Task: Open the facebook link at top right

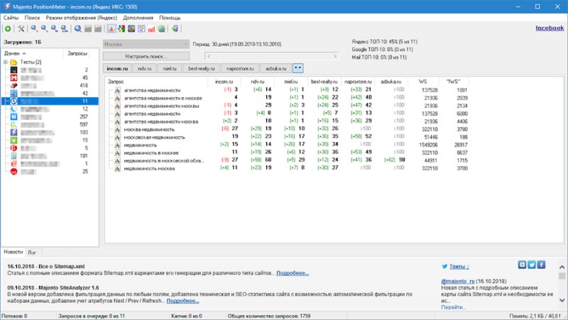Action: point(550,28)
